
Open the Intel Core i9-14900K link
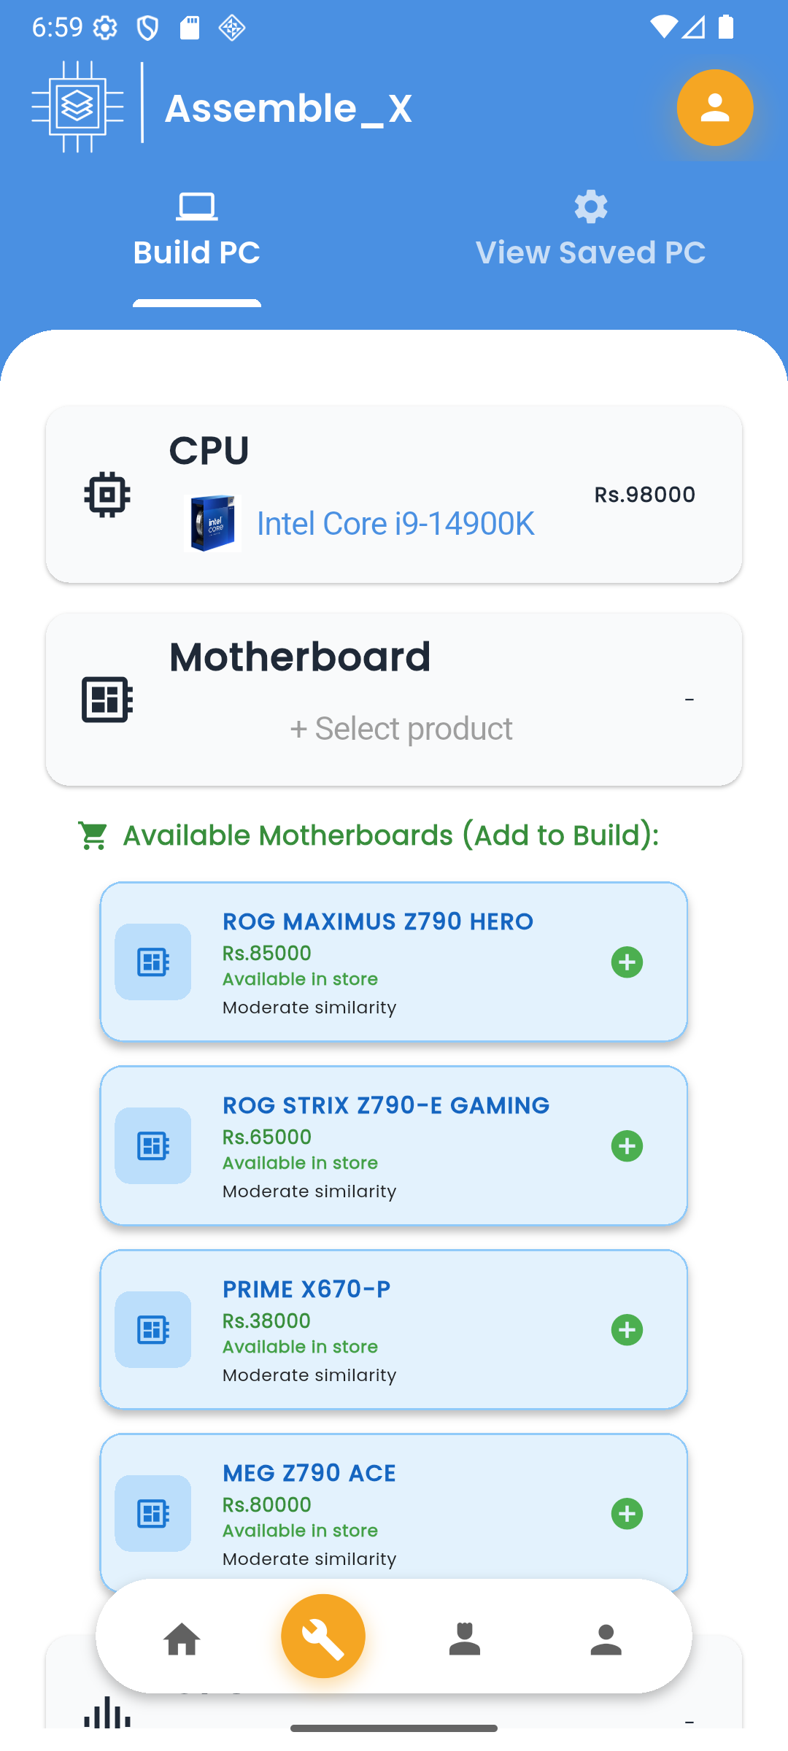tap(395, 524)
